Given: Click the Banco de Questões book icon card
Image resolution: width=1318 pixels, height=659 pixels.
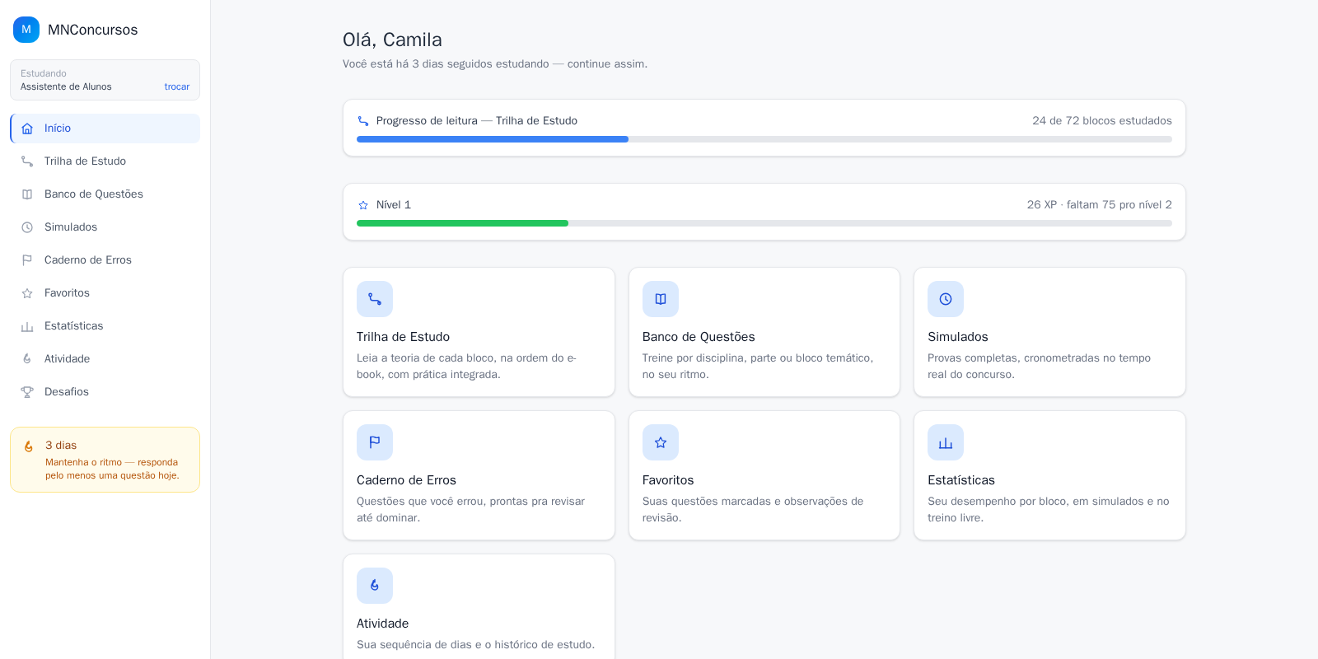Looking at the screenshot, I should (661, 299).
